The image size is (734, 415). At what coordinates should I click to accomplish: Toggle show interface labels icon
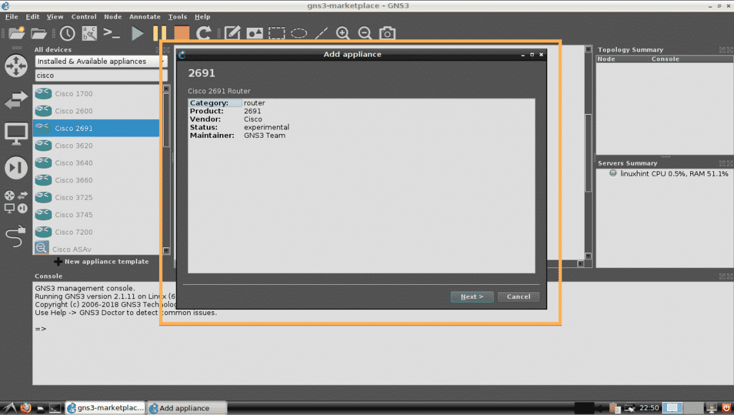click(x=89, y=34)
